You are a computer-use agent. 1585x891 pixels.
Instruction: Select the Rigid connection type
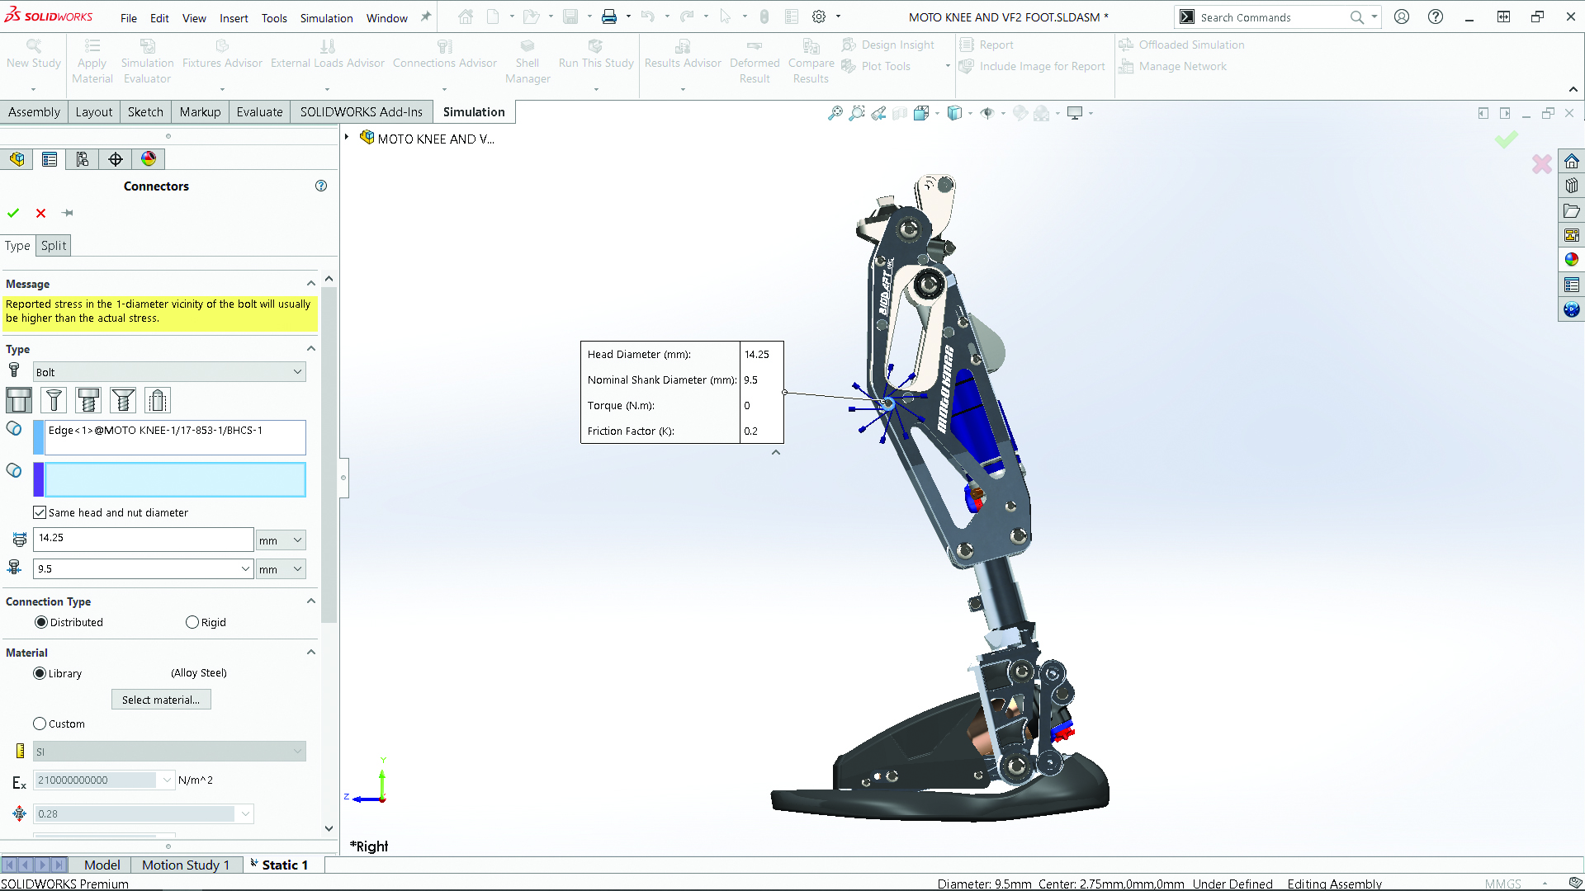[192, 622]
